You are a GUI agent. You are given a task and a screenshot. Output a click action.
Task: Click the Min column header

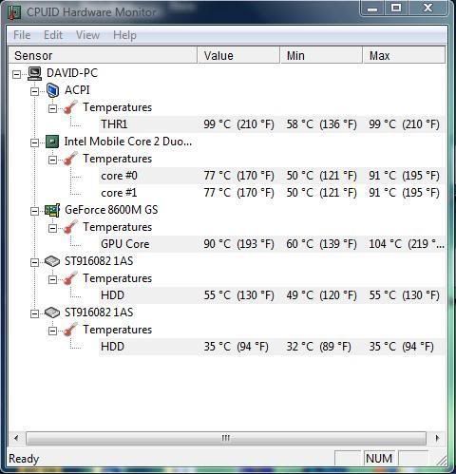click(321, 55)
